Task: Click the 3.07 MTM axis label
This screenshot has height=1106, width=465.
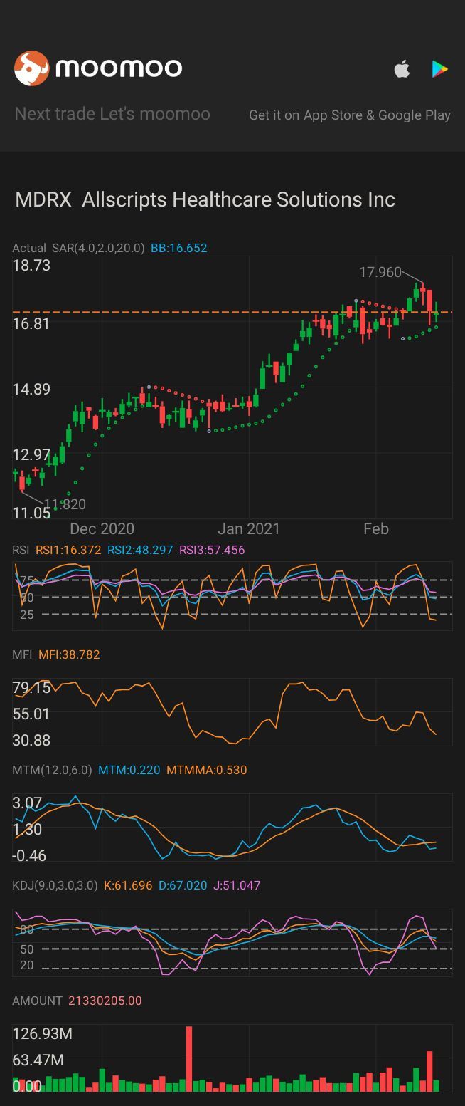Action: point(27,803)
